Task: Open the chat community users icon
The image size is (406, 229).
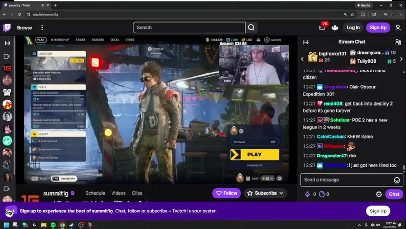Action: pos(398,42)
